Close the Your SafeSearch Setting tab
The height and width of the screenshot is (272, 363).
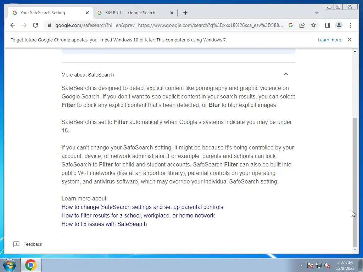click(87, 13)
